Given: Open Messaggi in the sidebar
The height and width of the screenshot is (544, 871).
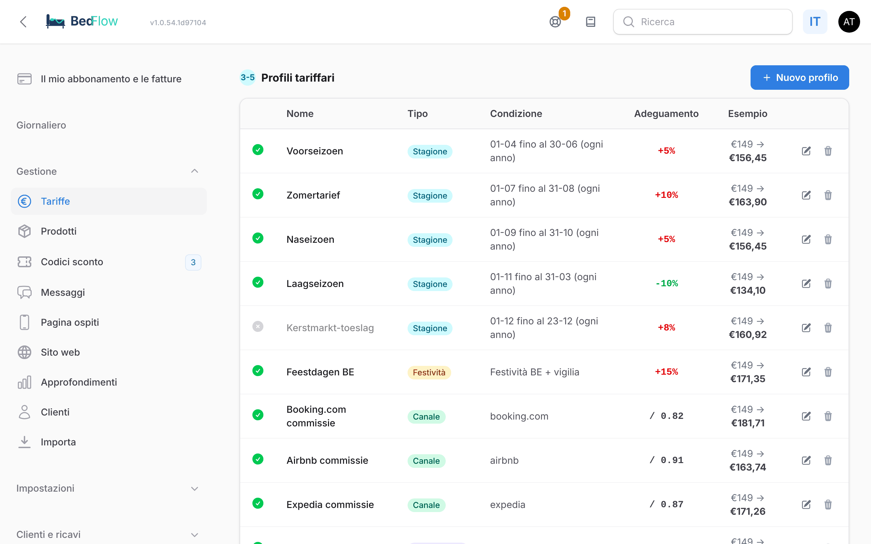Looking at the screenshot, I should coord(109,292).
